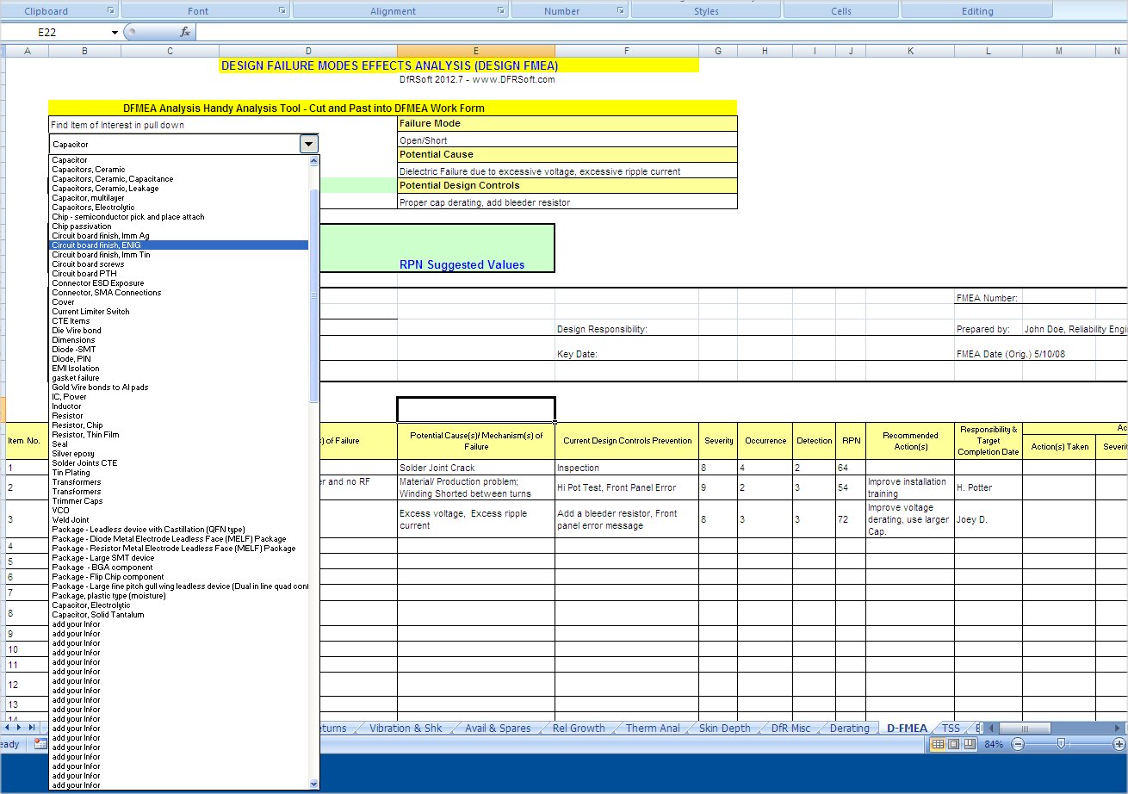
Task: Open the Rel Growth sheet tab
Action: click(579, 728)
